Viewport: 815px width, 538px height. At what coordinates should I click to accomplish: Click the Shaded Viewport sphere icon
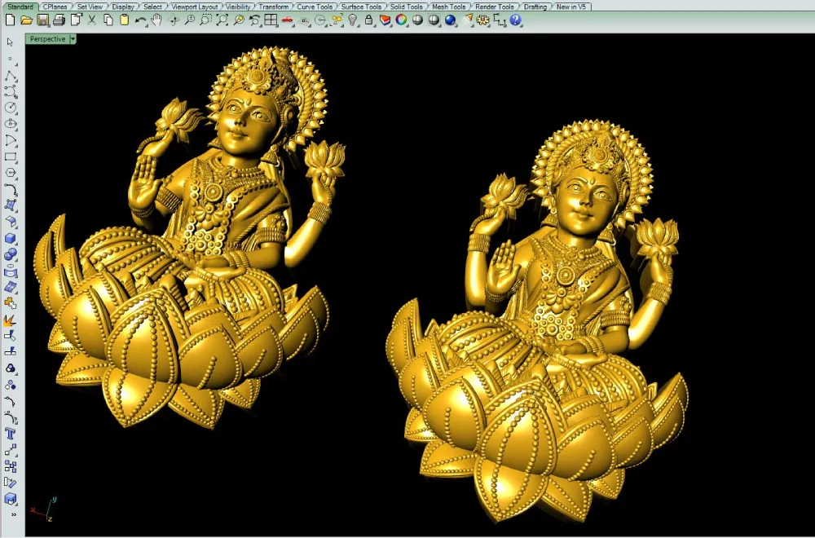[417, 20]
